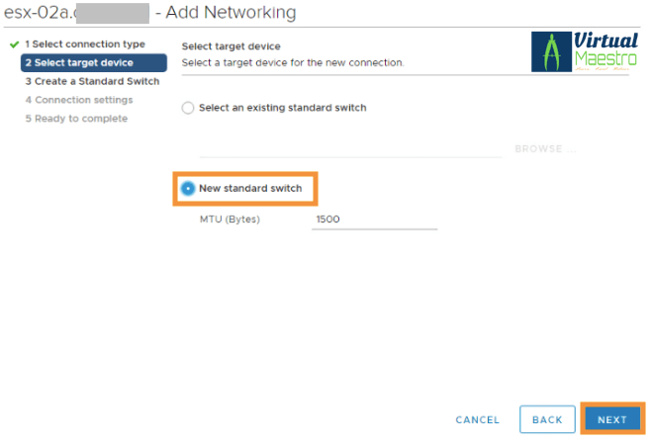Image resolution: width=652 pixels, height=441 pixels.
Task: Click NEXT to continue the wizard
Action: point(611,420)
